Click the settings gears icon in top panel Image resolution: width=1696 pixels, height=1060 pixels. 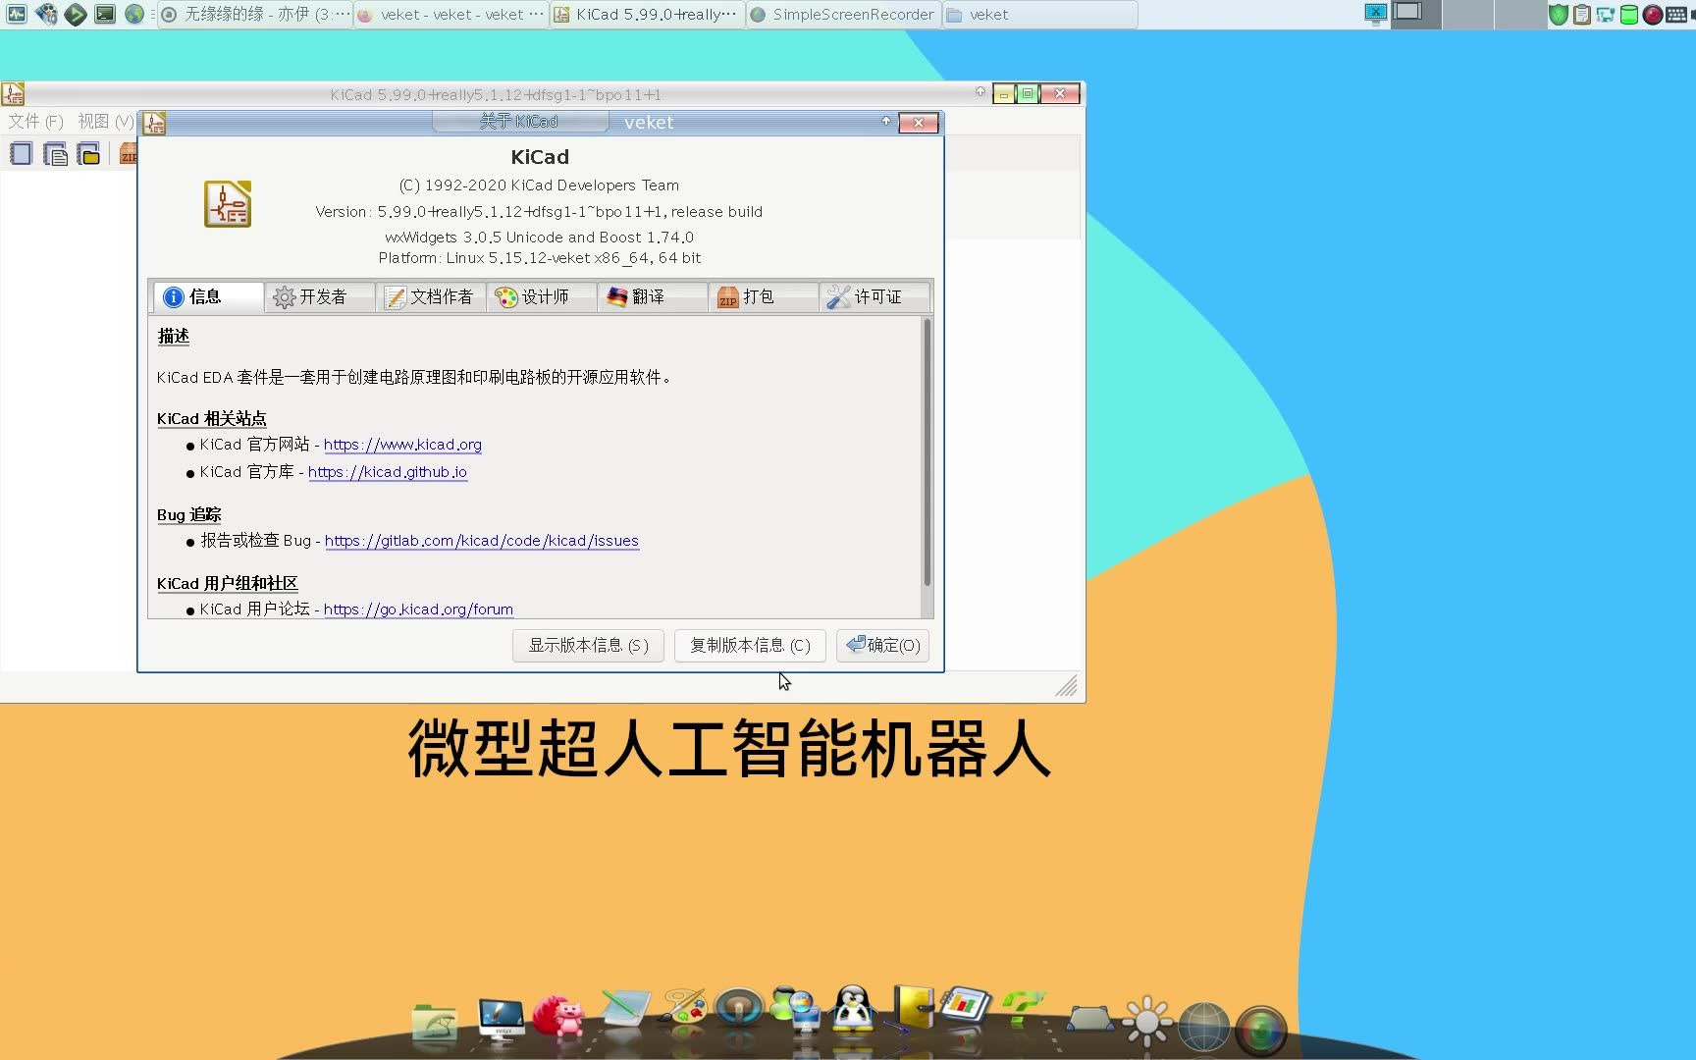[x=46, y=14]
